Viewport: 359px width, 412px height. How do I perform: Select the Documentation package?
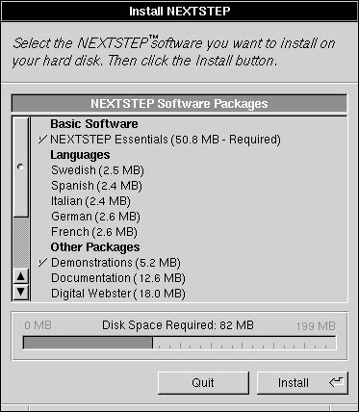click(190, 278)
